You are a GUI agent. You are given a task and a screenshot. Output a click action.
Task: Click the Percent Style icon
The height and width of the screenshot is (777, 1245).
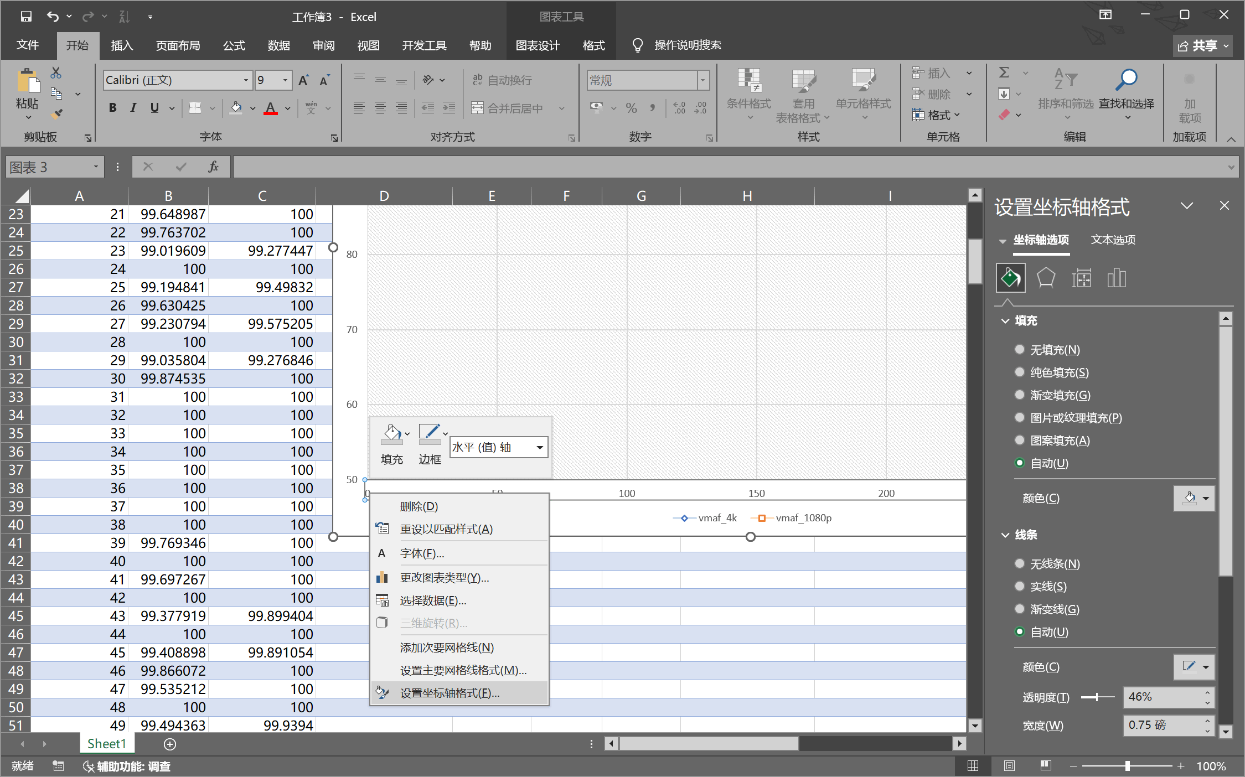631,108
